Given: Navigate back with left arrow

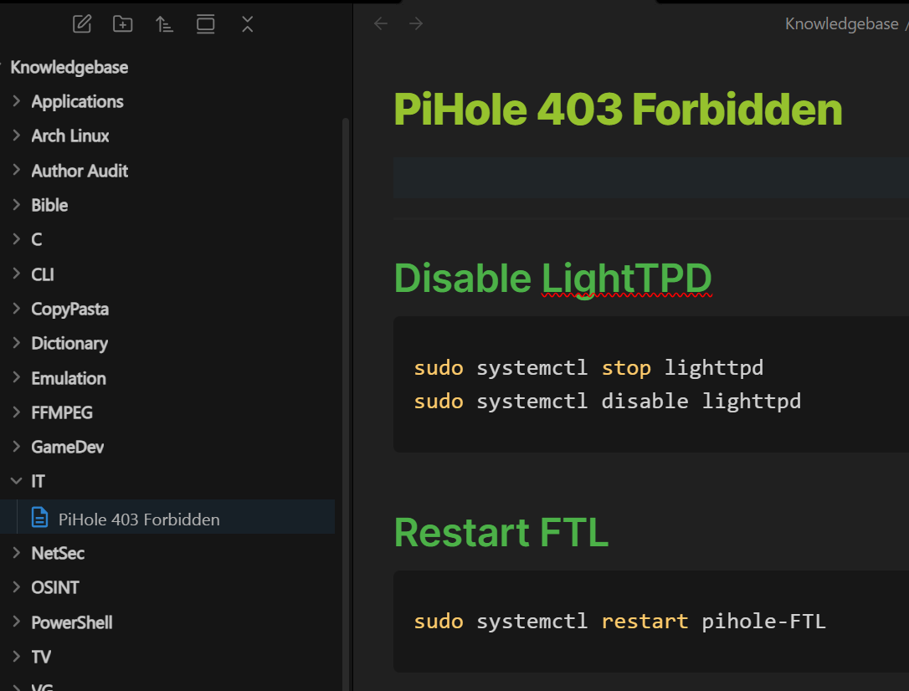Looking at the screenshot, I should click(381, 23).
